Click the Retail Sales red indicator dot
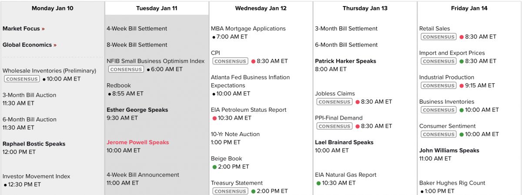 [462, 37]
